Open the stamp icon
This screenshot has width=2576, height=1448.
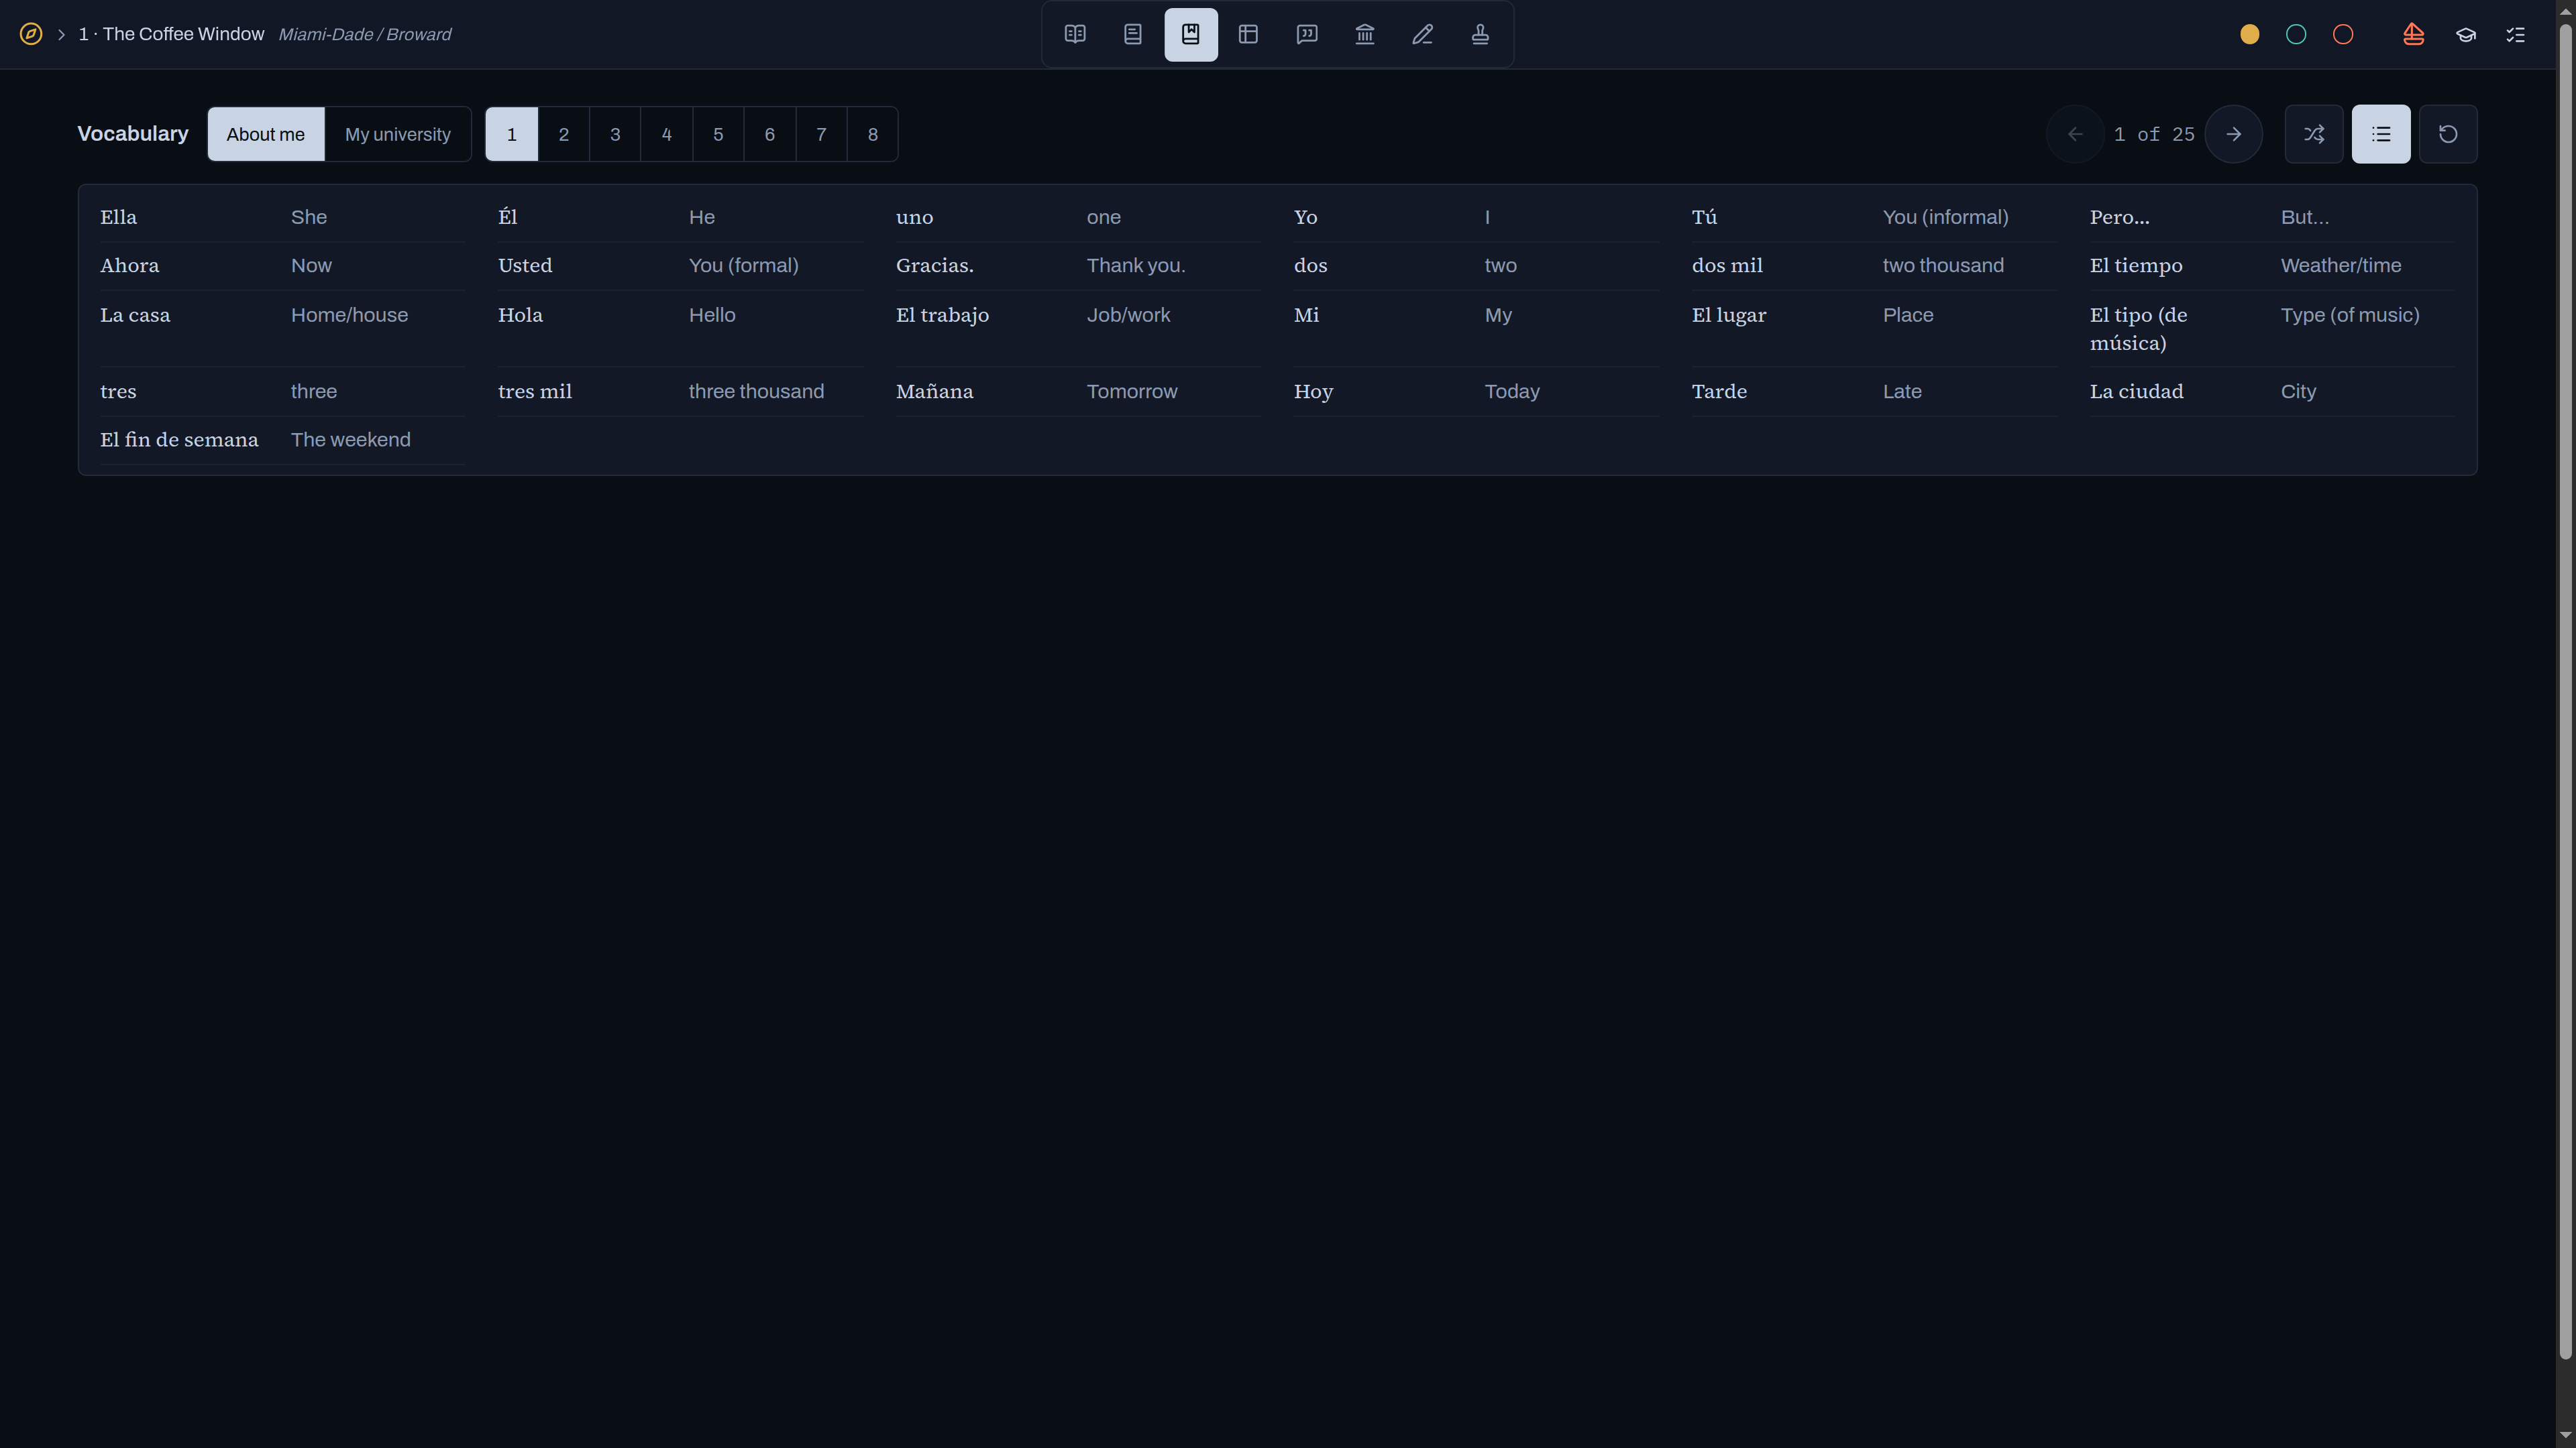pyautogui.click(x=1481, y=34)
